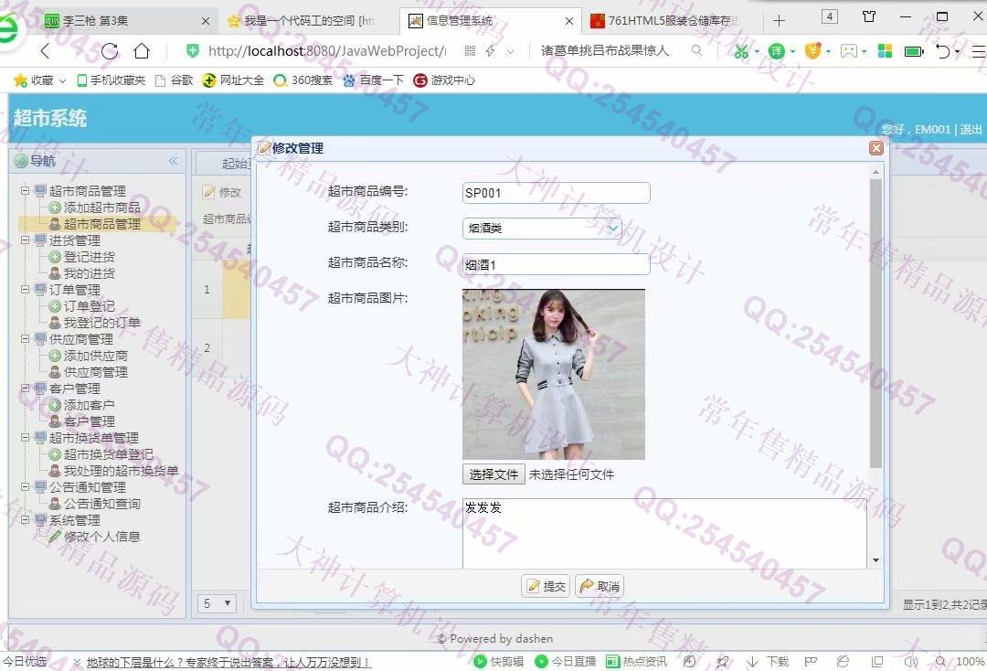The width and height of the screenshot is (987, 671).
Task: Open the 网址大全 bookmark
Action: click(233, 80)
